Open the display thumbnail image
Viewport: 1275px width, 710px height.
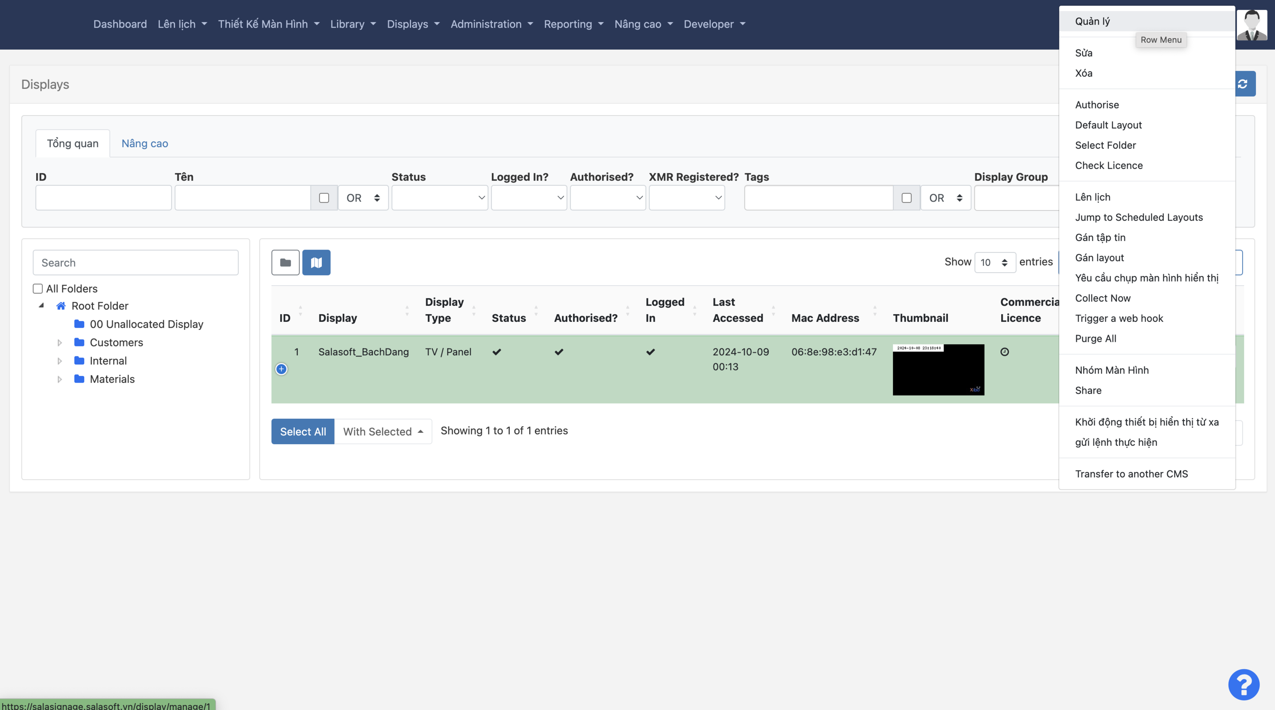coord(938,370)
